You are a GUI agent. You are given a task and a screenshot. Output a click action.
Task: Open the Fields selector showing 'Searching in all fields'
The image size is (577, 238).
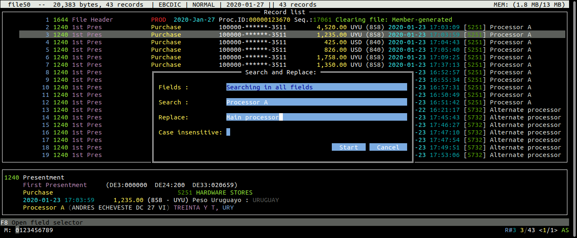pos(316,87)
